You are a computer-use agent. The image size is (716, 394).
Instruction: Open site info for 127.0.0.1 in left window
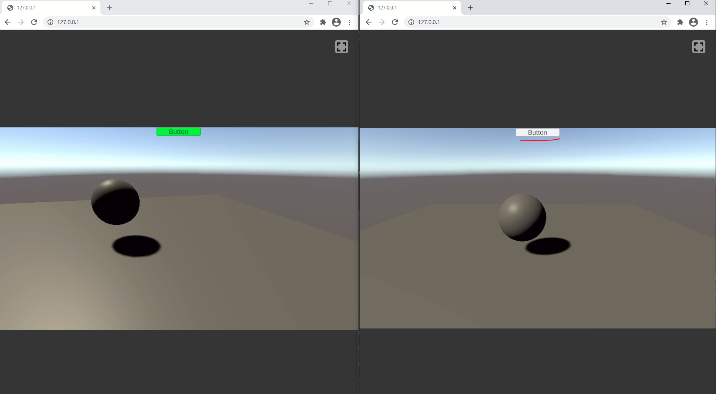(50, 22)
